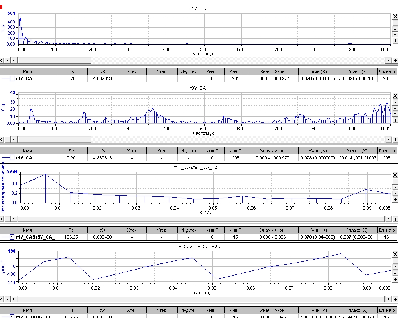Toggle the т9Y_CA curve marker box
The height and width of the screenshot is (318, 400).
pyautogui.click(x=12, y=158)
